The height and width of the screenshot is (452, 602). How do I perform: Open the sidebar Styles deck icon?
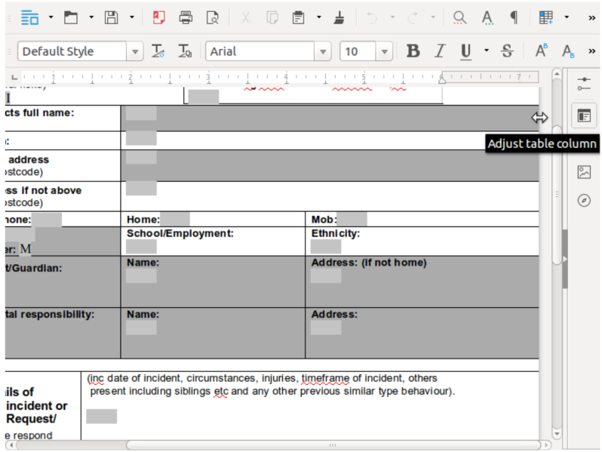[584, 115]
